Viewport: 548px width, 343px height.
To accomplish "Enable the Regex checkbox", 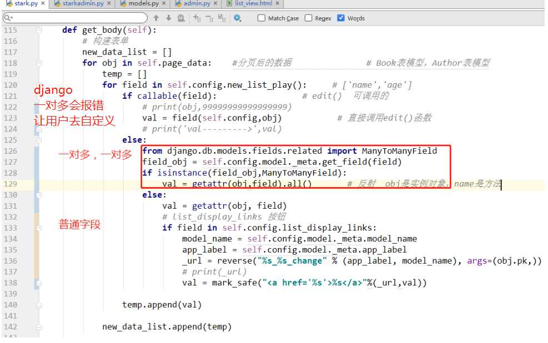I will [308, 18].
